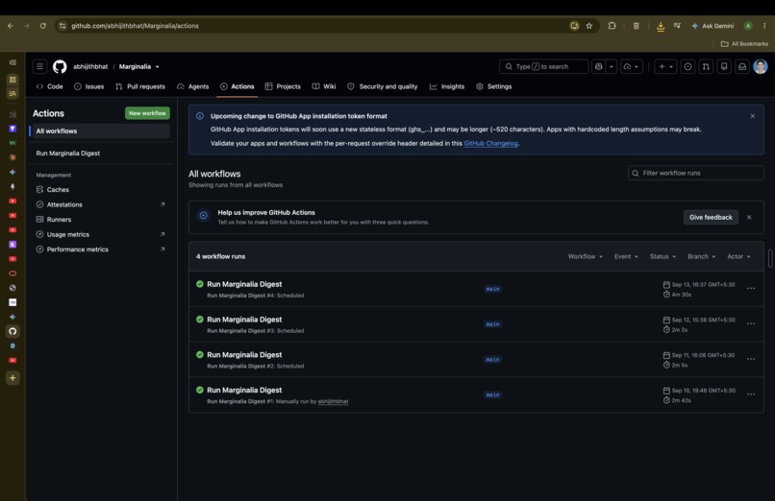This screenshot has width=775, height=501.
Task: Click the Ask Gemini button
Action: point(712,26)
